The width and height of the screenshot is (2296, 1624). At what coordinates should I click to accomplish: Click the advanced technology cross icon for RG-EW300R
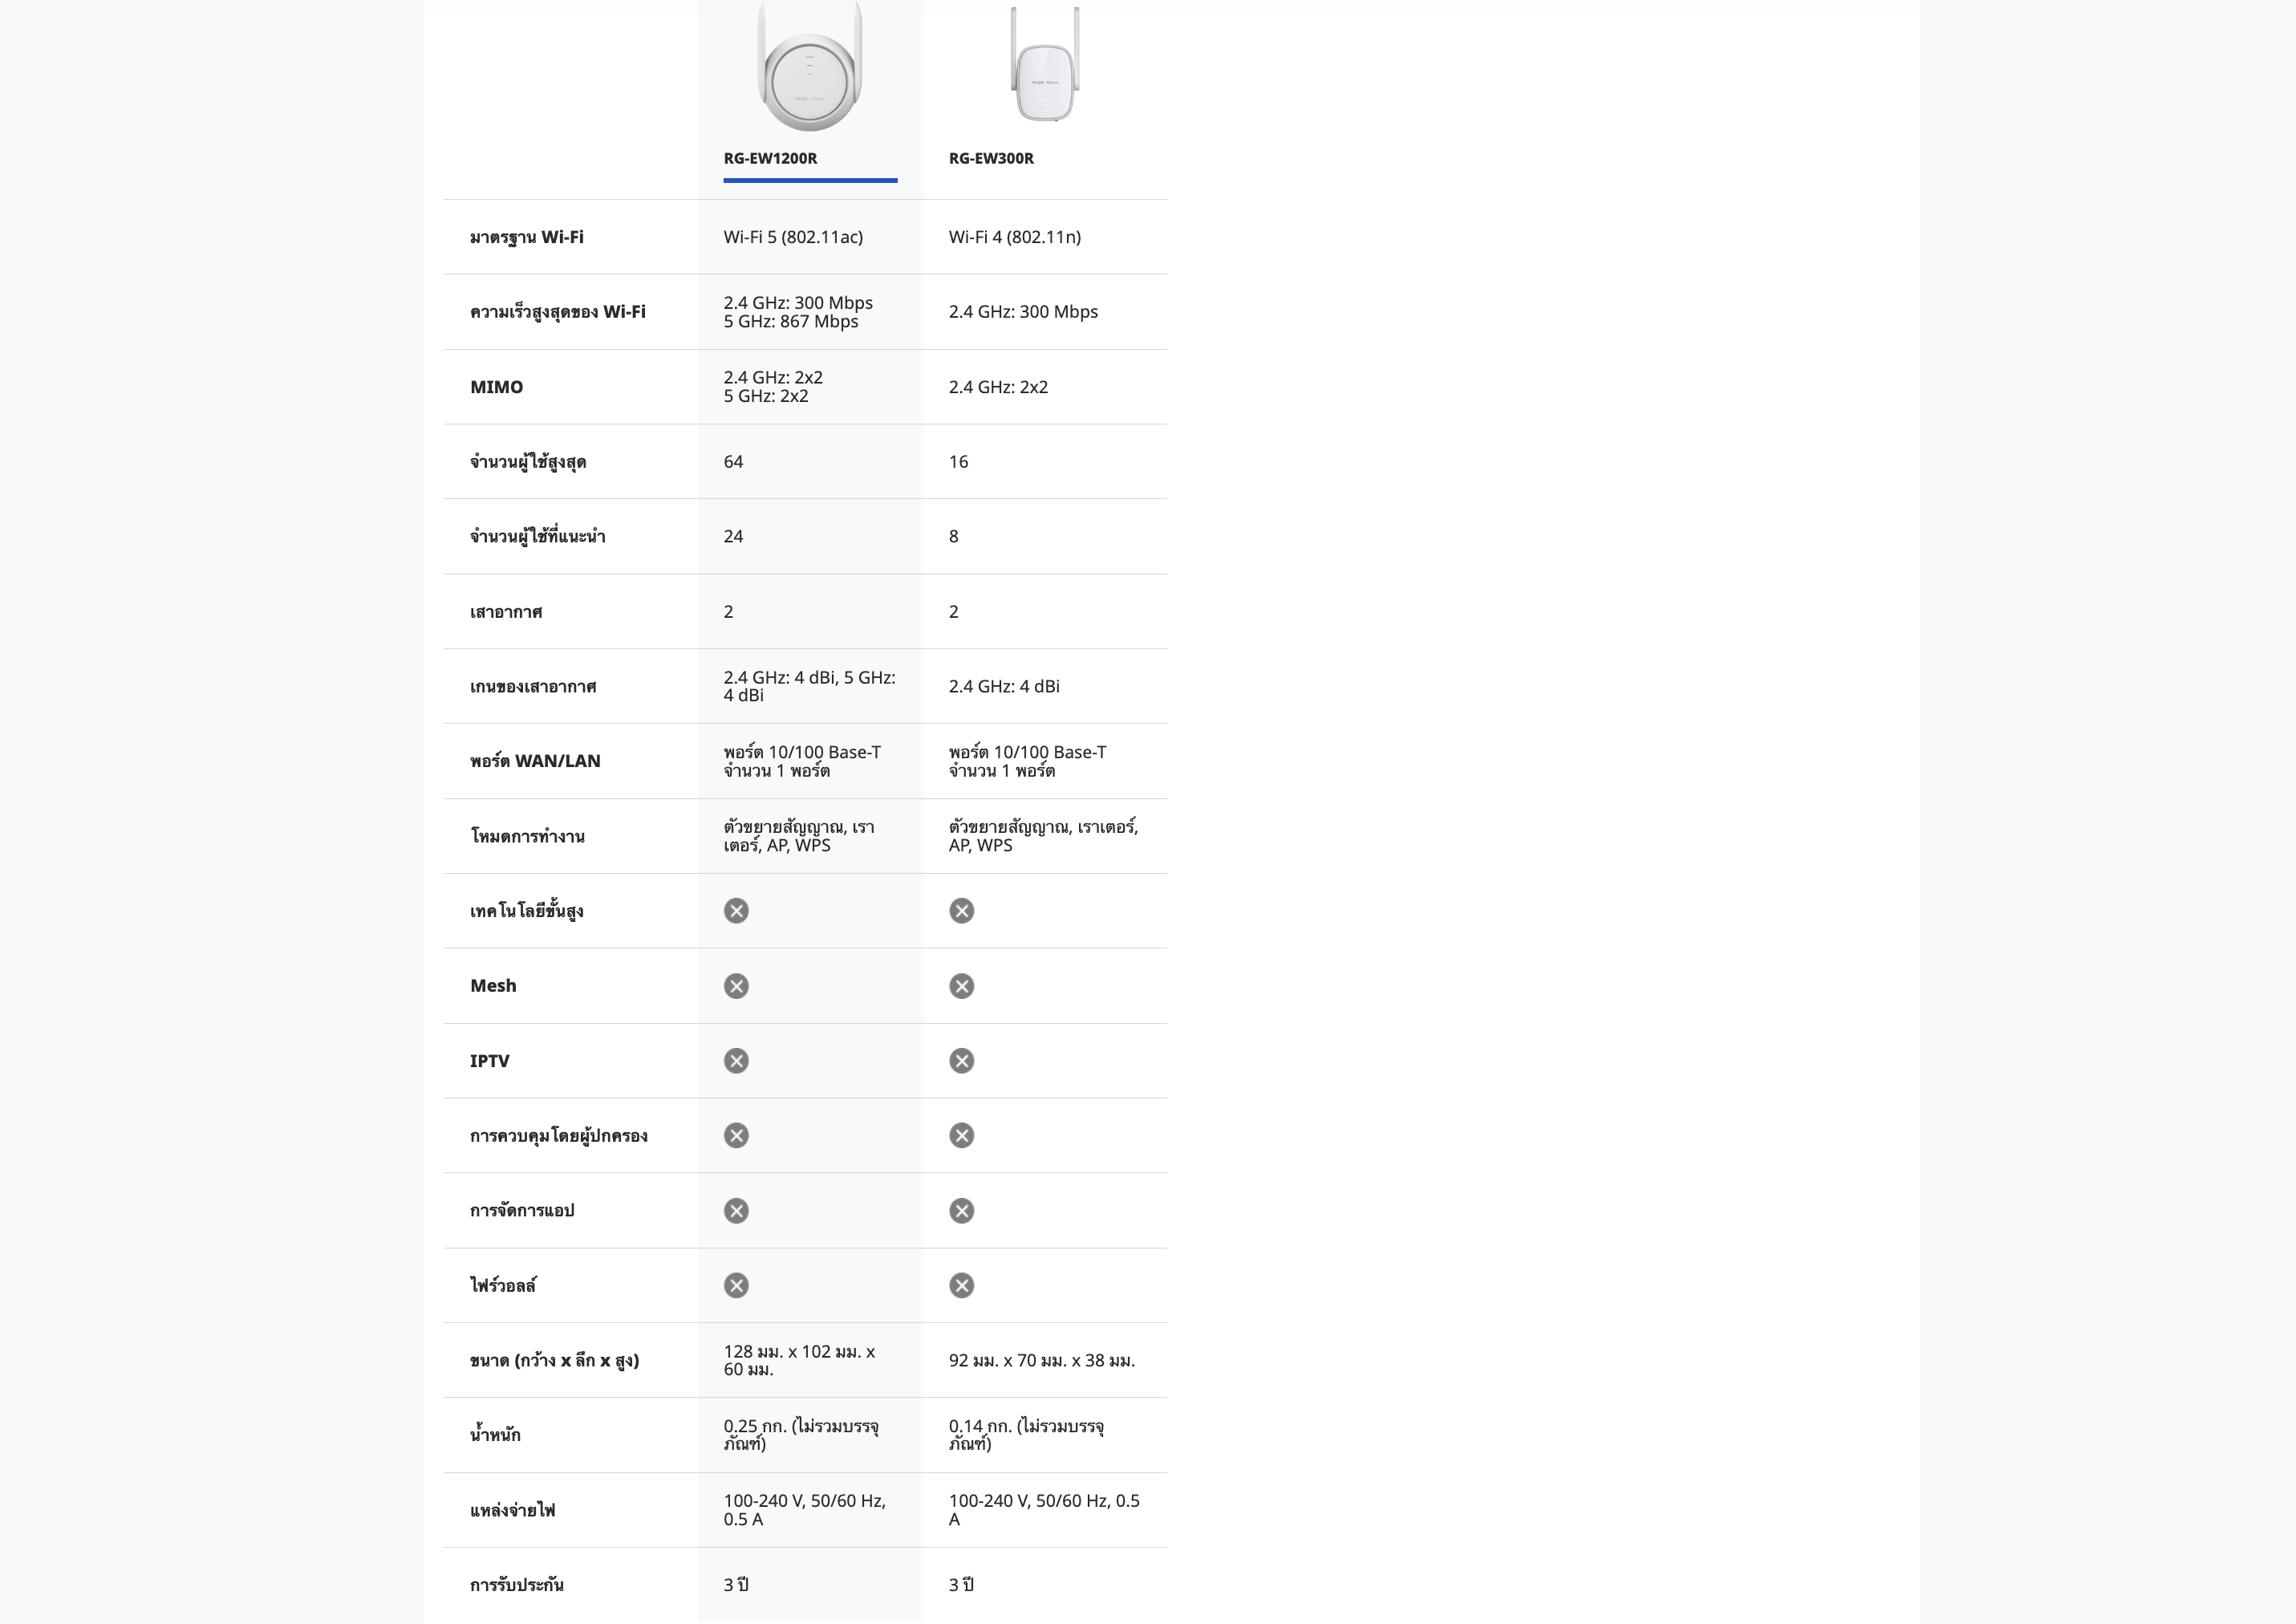coord(961,911)
